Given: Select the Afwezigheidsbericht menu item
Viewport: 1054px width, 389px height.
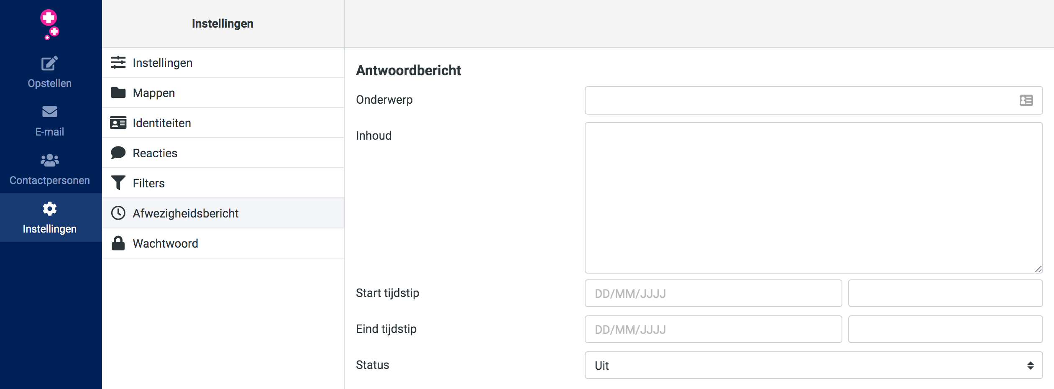Looking at the screenshot, I should (x=223, y=213).
